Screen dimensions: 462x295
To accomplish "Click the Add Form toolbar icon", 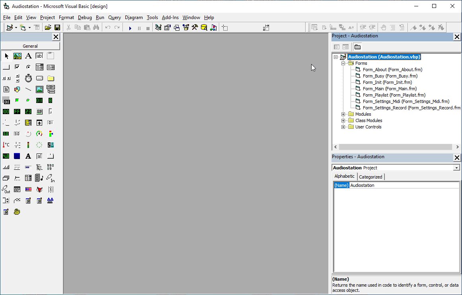I will [23, 28].
